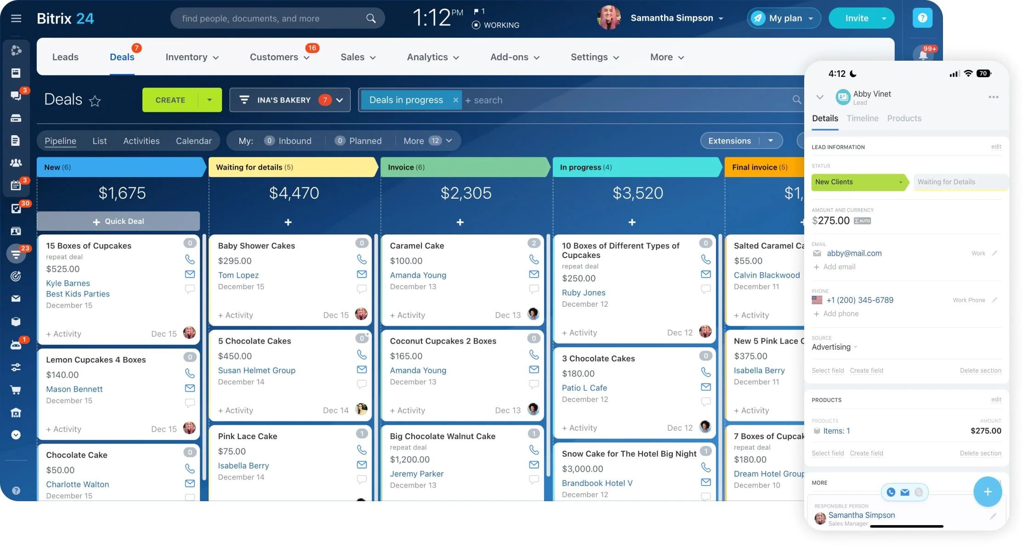
Task: Click the phone icon on Baby Shower Cakes card
Action: click(362, 259)
